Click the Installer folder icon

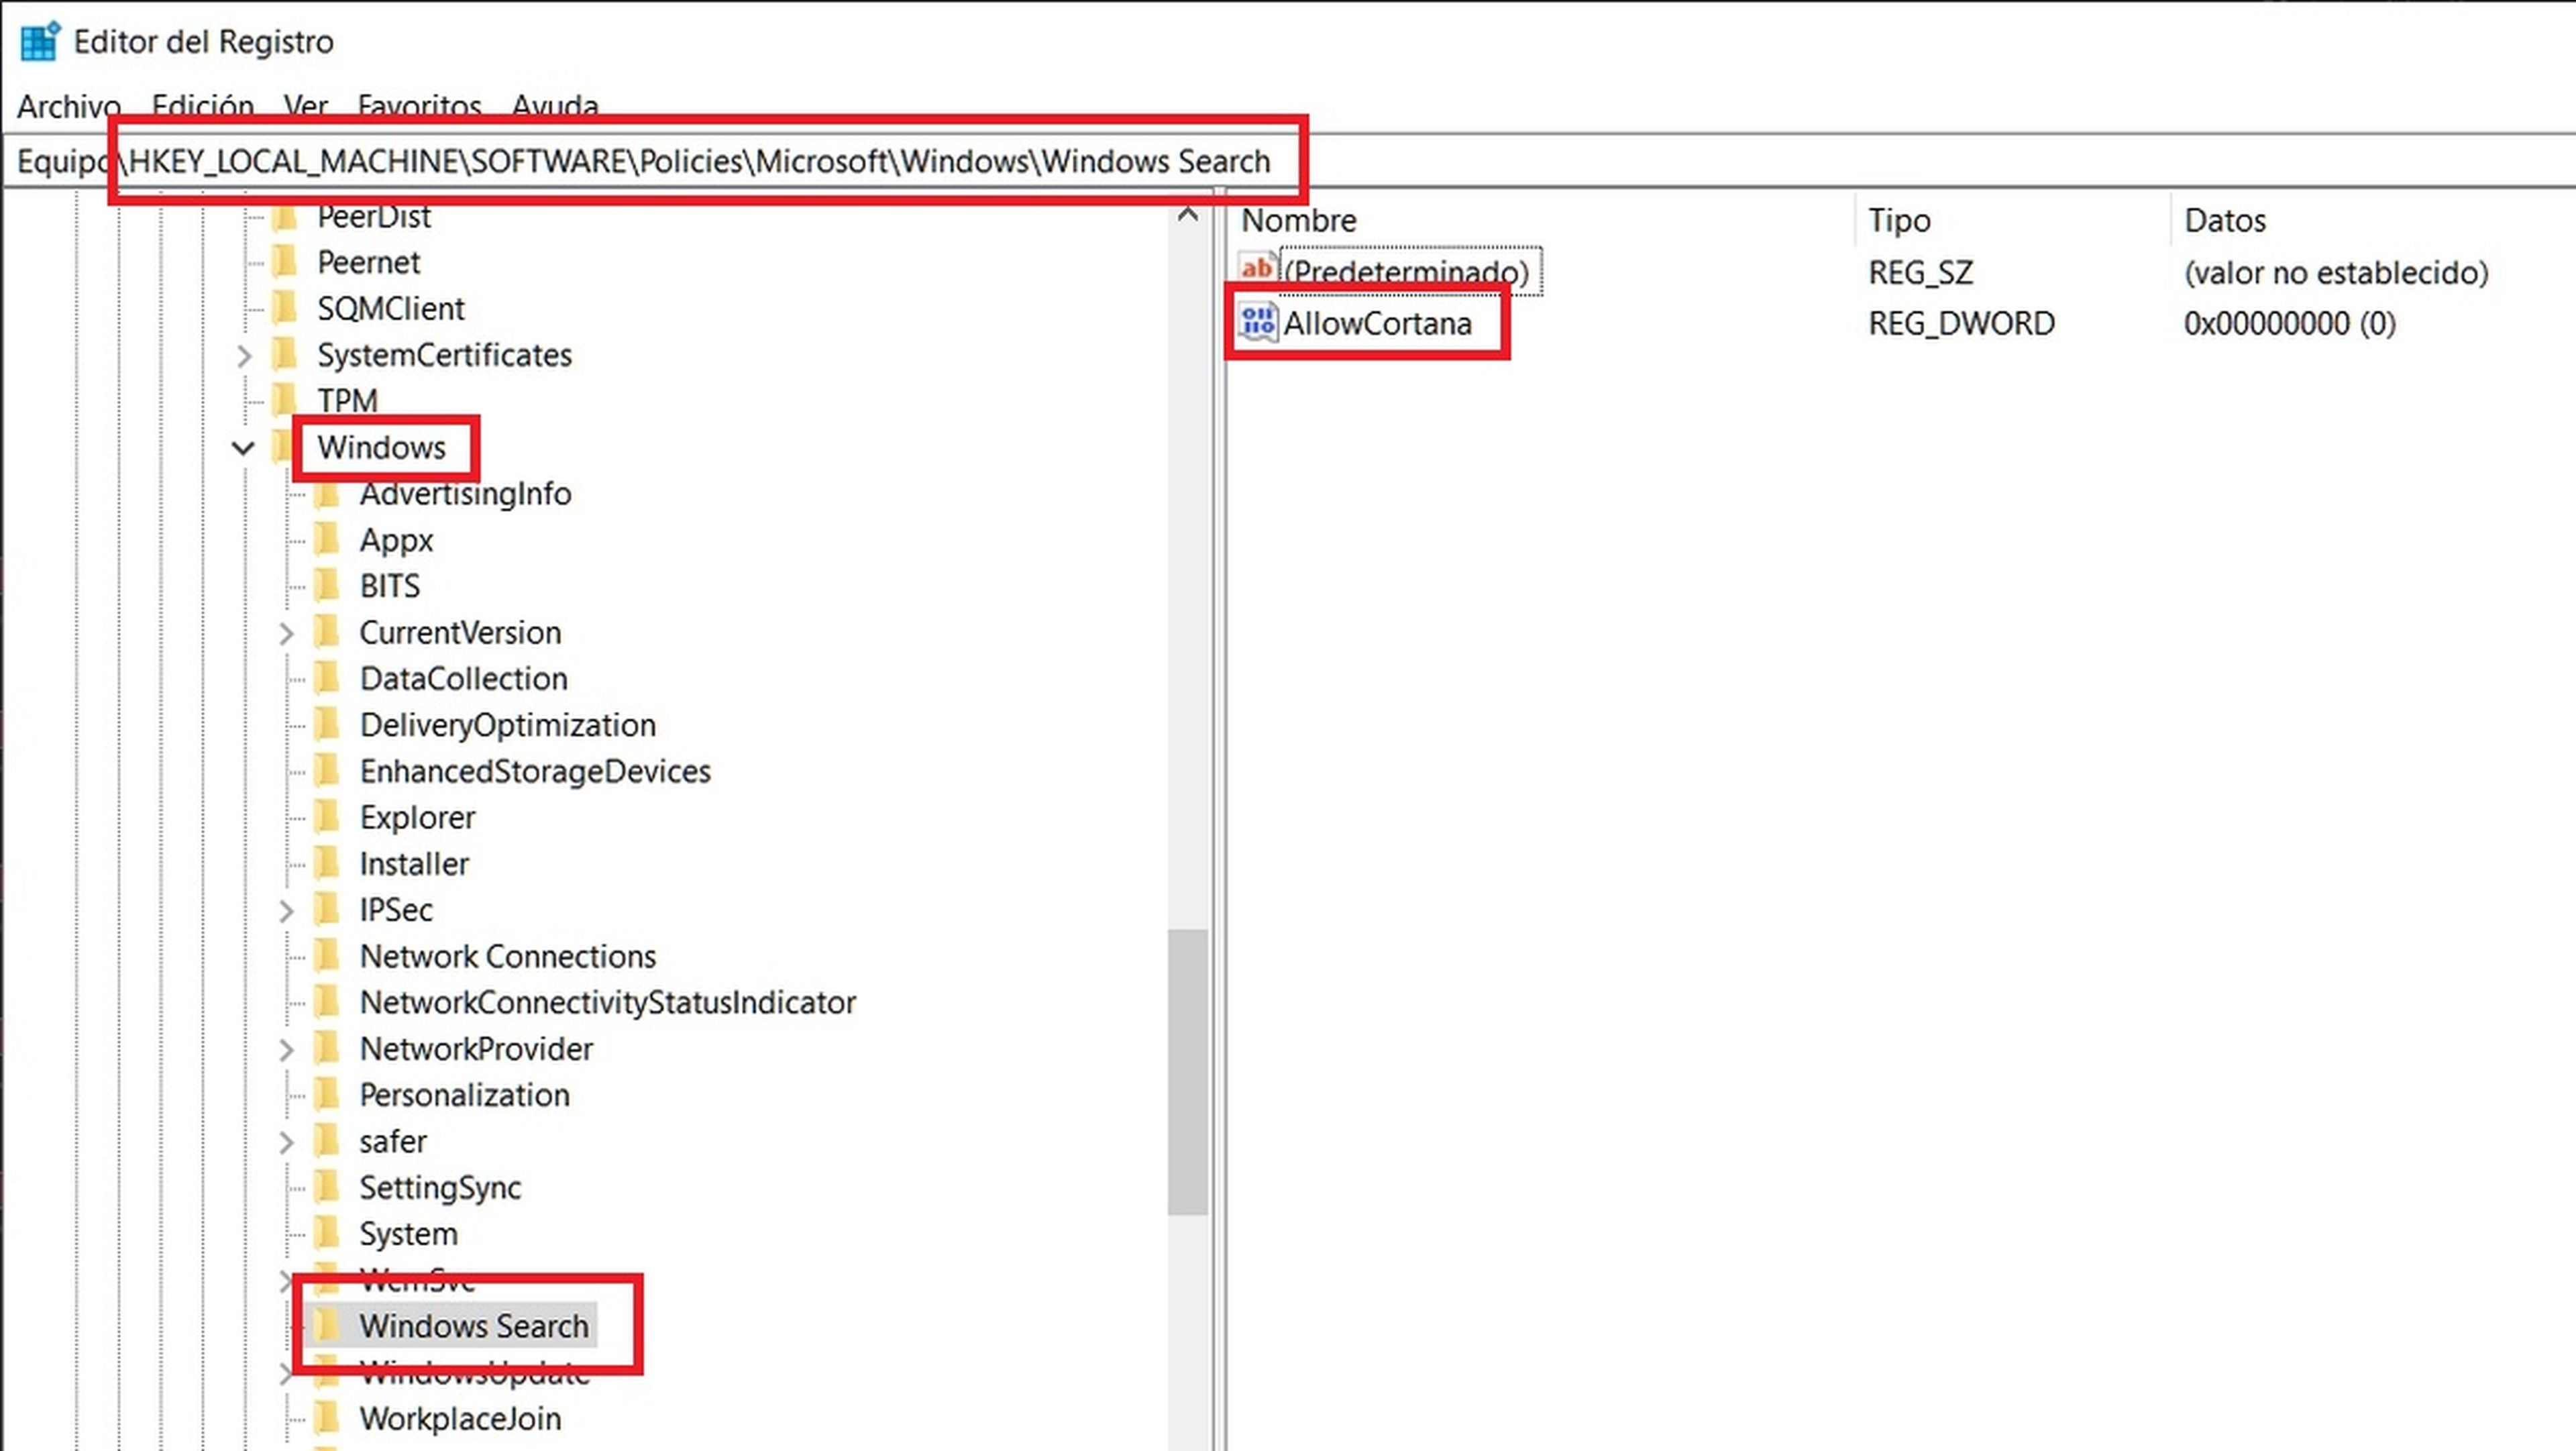coord(327,864)
